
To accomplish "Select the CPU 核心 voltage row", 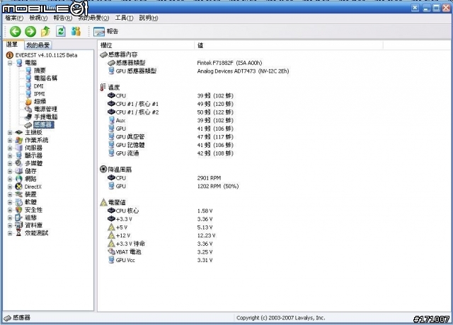I will click(x=161, y=211).
